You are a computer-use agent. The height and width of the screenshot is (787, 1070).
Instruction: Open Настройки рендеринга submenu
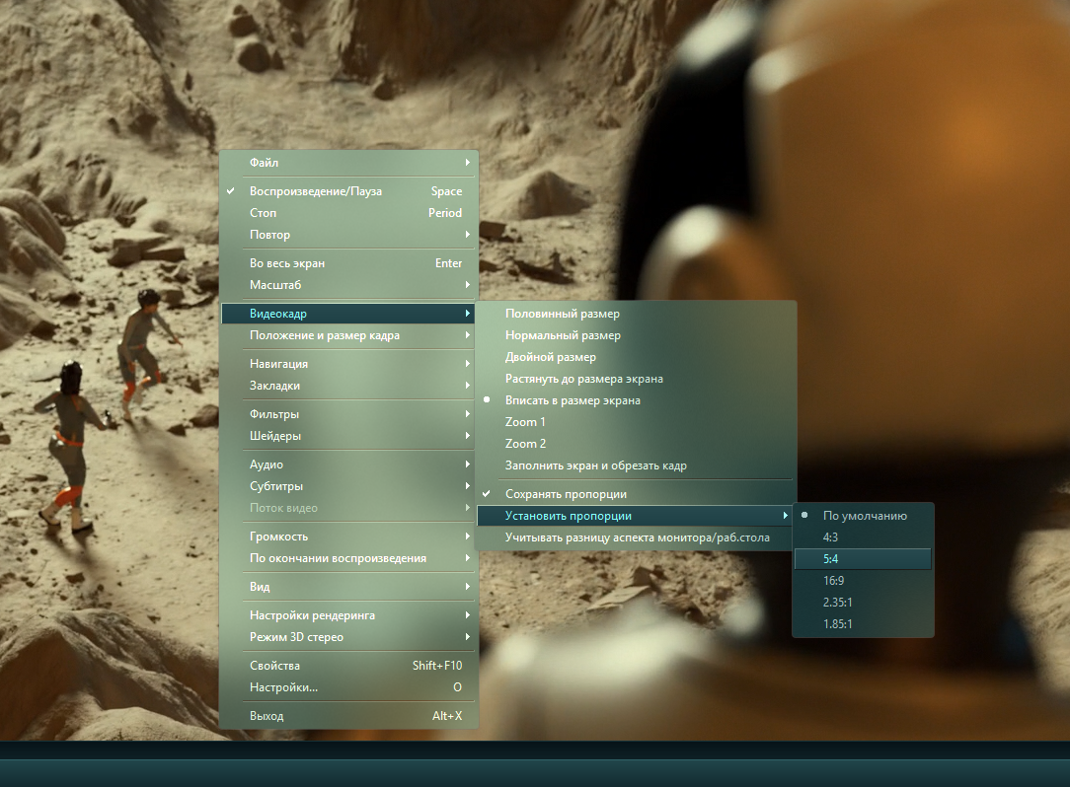click(348, 616)
